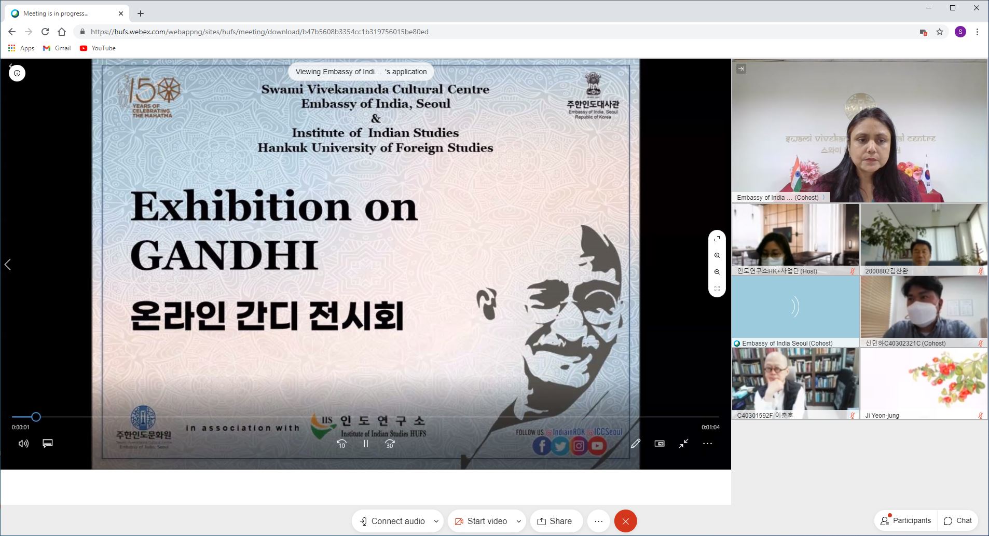Leave meeting with red X button
989x536 pixels.
click(x=625, y=521)
